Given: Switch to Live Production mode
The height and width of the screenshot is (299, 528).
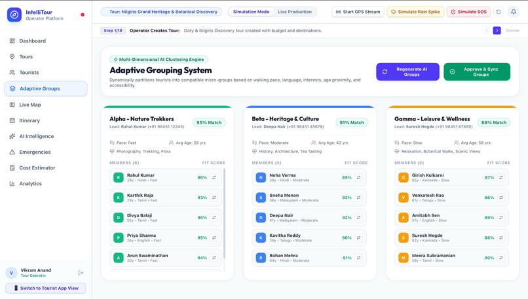Looking at the screenshot, I should click(295, 12).
